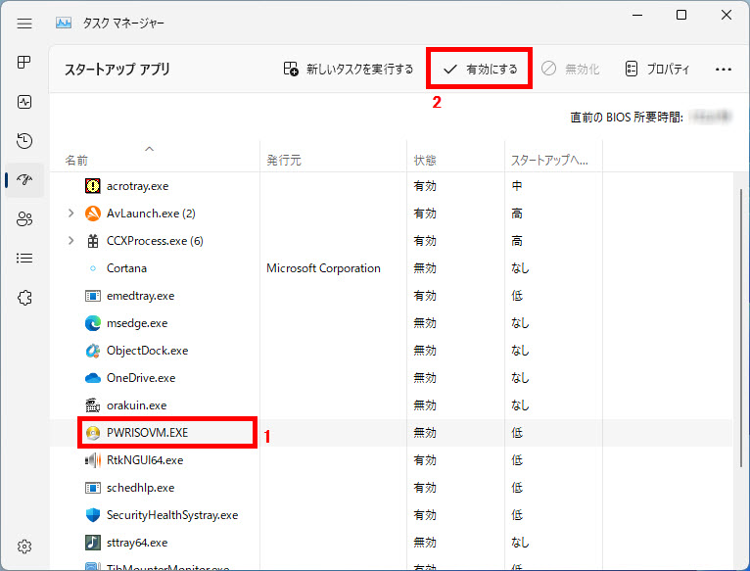Select the Cortana startup entry
This screenshot has height=571, width=750.
click(x=126, y=268)
